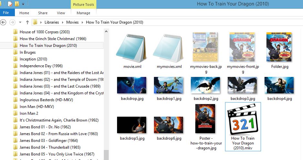Screen dimensions: 303x160
Task: Click How To Train Your Dragon breadcrumb
Action: pos(114,22)
